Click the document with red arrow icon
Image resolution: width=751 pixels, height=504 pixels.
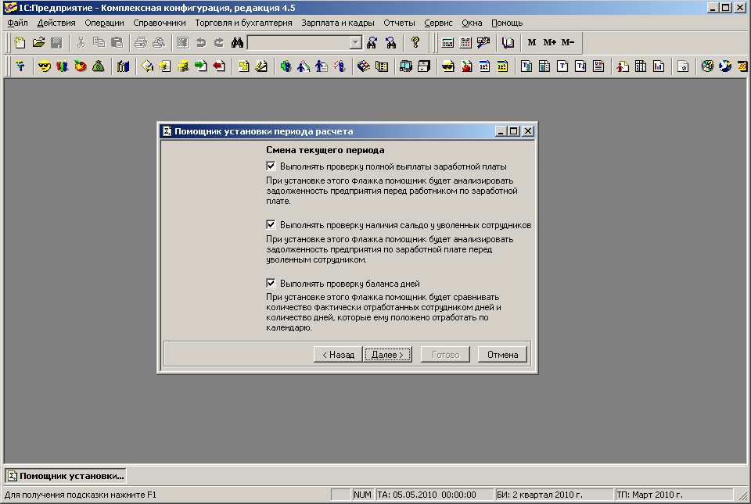click(219, 66)
